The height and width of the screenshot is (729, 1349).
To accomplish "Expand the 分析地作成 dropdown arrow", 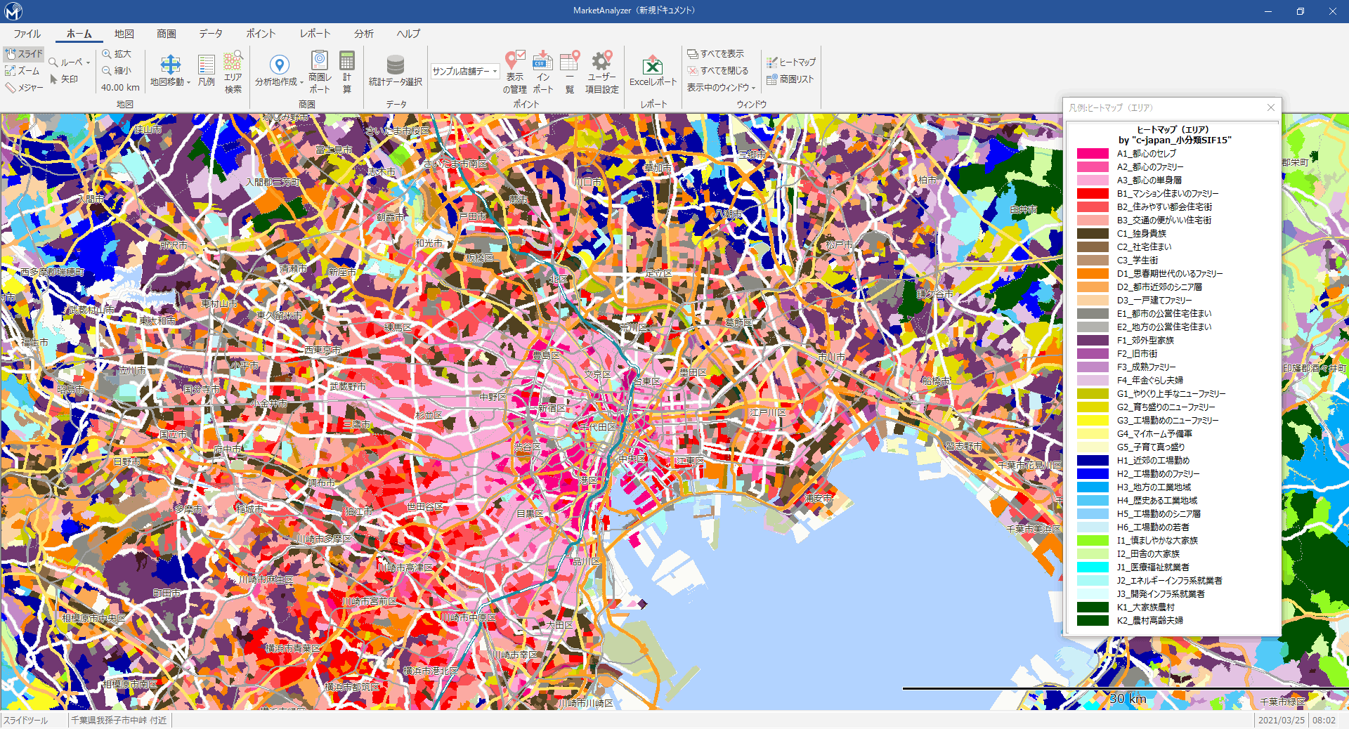I will 301,82.
